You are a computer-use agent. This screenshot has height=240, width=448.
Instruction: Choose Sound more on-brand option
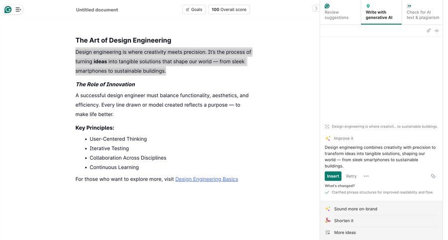coord(381,209)
